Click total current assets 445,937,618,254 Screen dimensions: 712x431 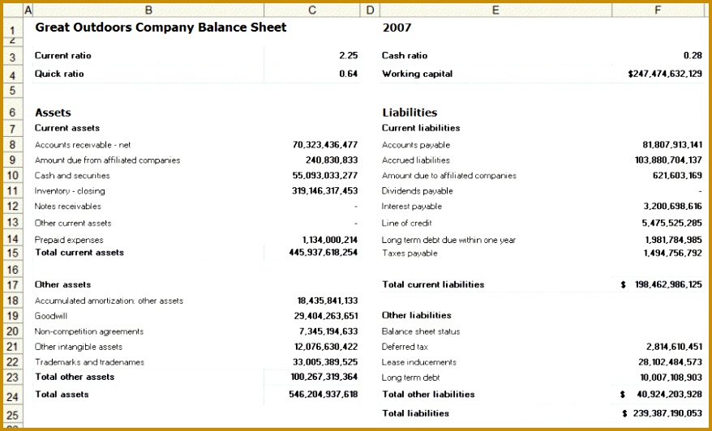pyautogui.click(x=324, y=253)
